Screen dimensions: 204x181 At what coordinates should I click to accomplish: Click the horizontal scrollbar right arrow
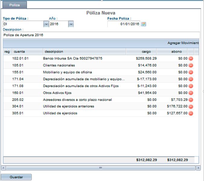pyautogui.click(x=198, y=168)
